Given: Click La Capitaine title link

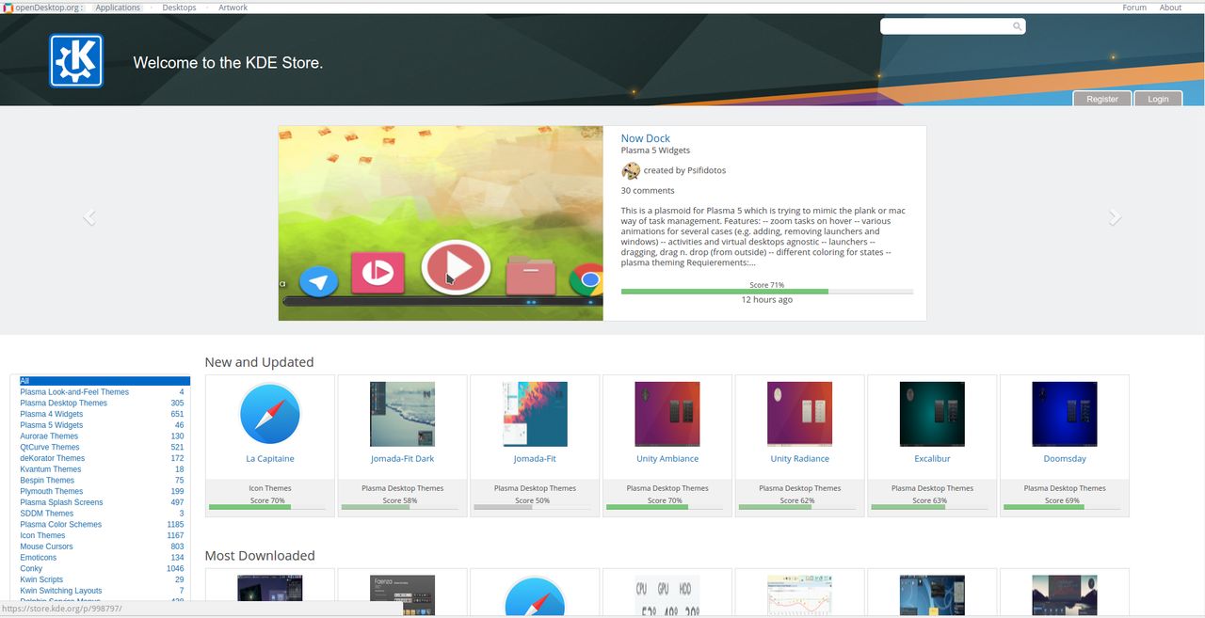Looking at the screenshot, I should 270,459.
